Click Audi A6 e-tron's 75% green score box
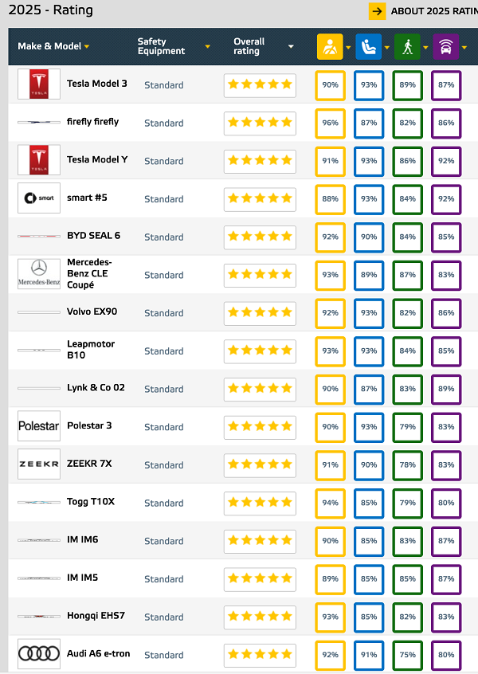 (x=407, y=654)
